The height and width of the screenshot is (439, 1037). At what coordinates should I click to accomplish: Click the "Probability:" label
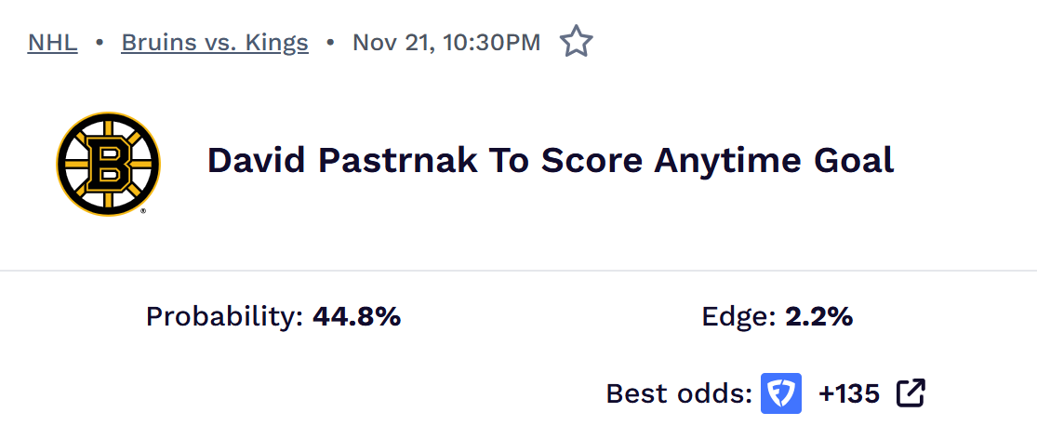tap(225, 317)
